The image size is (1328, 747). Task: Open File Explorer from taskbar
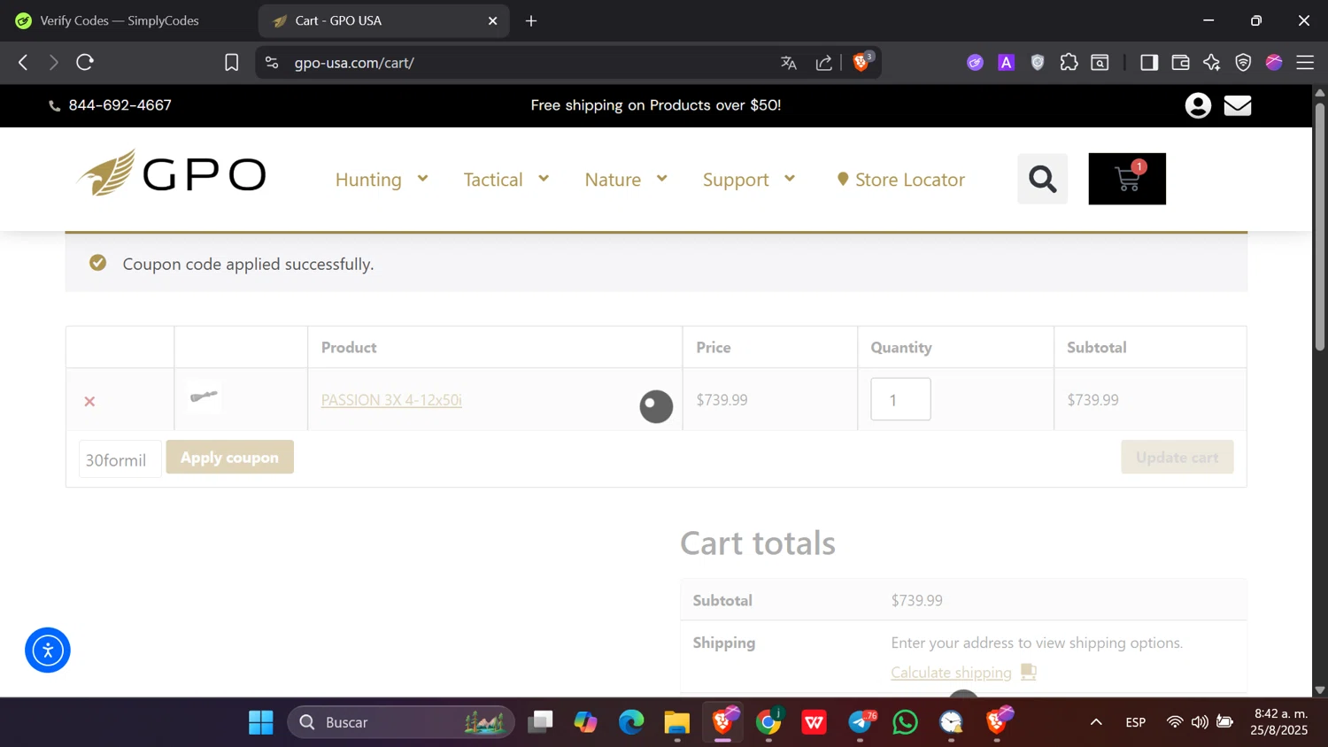pos(677,722)
